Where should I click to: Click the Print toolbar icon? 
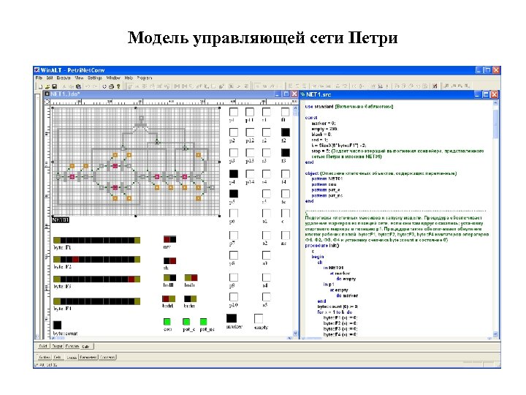click(x=111, y=86)
